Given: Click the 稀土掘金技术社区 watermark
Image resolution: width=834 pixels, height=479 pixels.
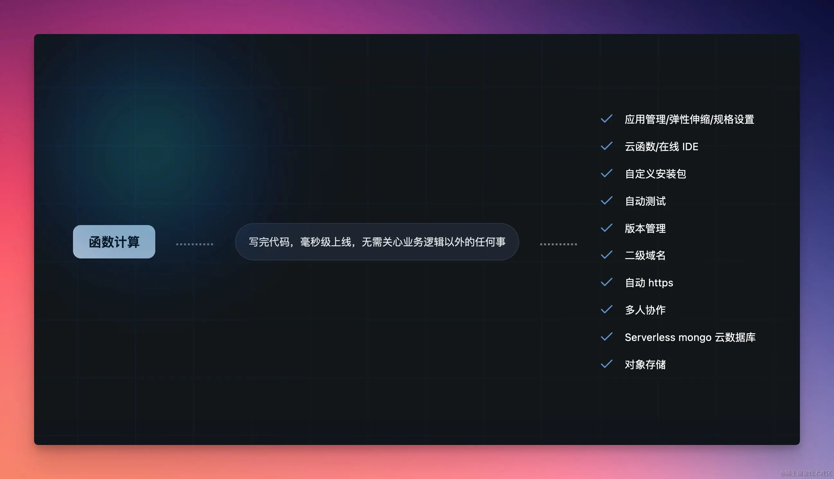Looking at the screenshot, I should pos(806,474).
